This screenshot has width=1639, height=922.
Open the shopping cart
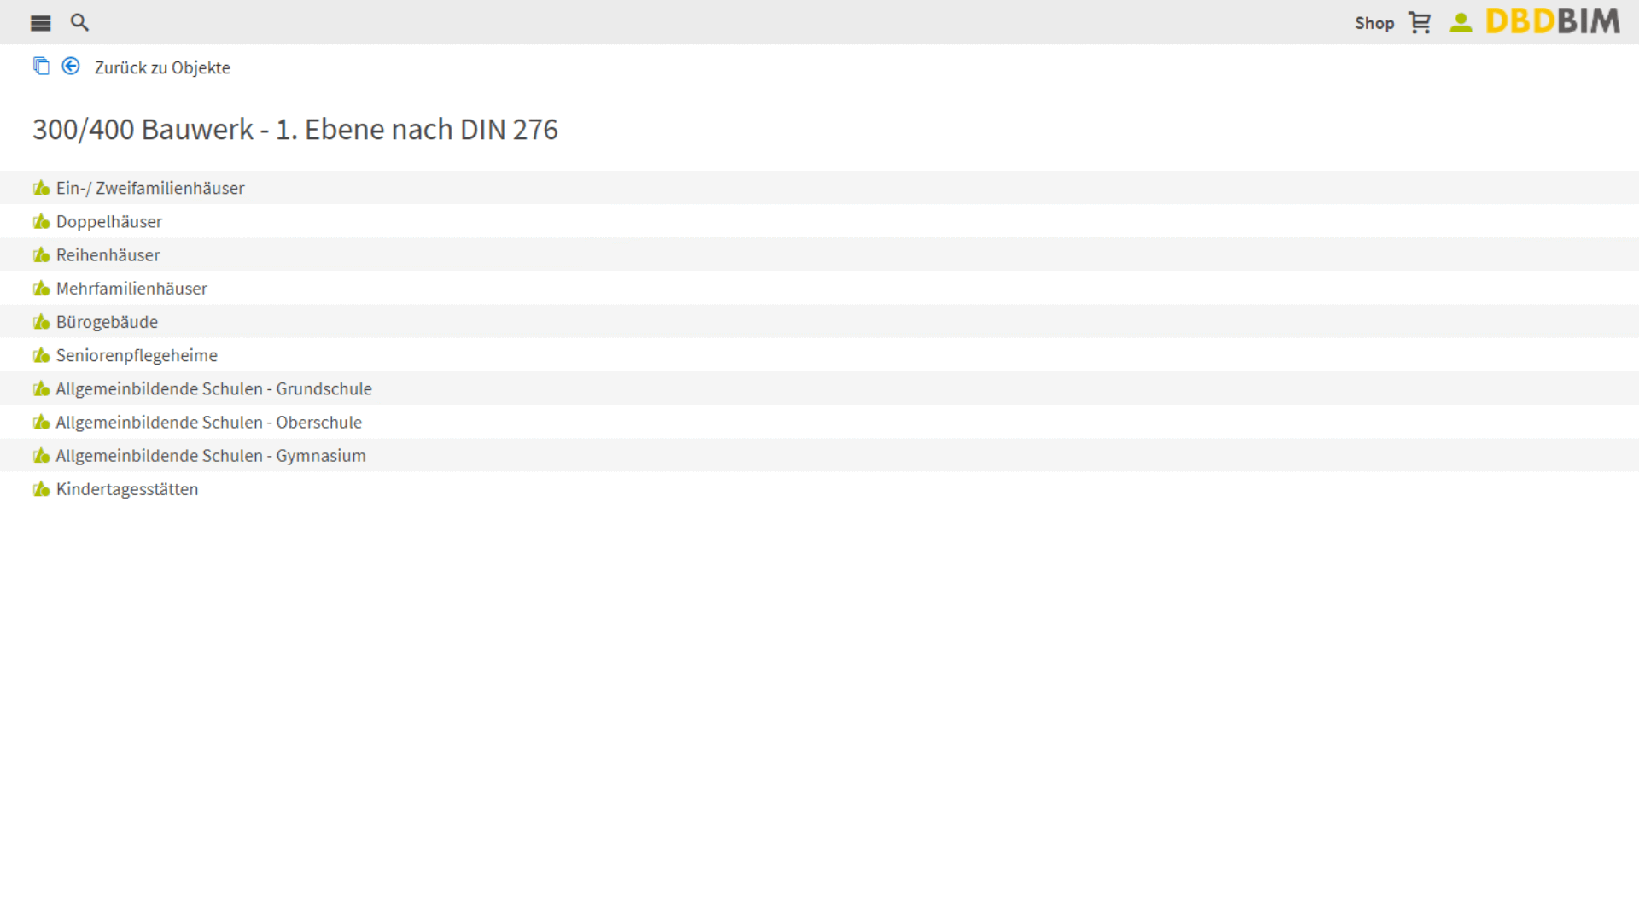coord(1420,23)
